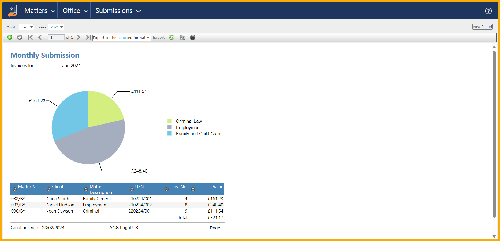Jump to the last report page
500x241 pixels.
click(x=88, y=37)
